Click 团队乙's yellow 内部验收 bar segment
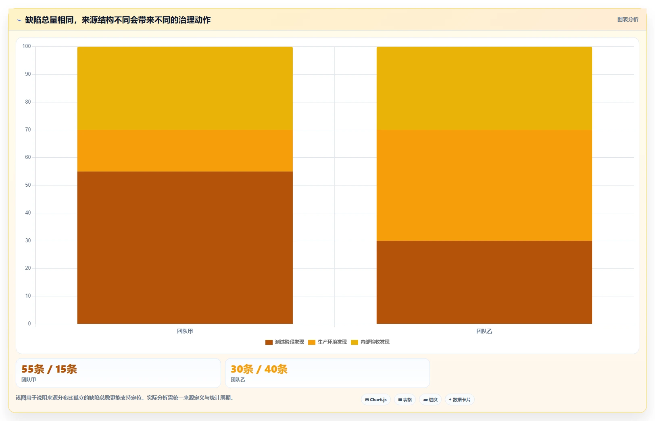This screenshot has width=655, height=421. tap(484, 88)
